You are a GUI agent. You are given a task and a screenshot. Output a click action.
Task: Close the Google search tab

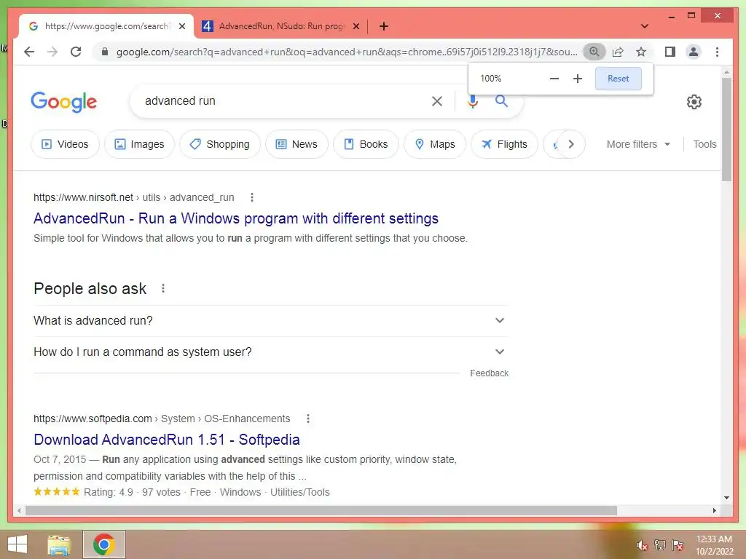tap(181, 27)
